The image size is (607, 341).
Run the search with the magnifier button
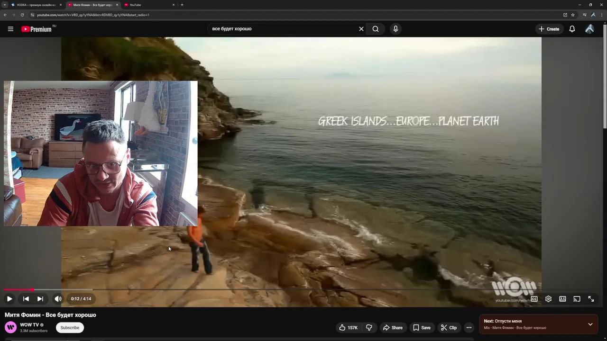point(376,29)
